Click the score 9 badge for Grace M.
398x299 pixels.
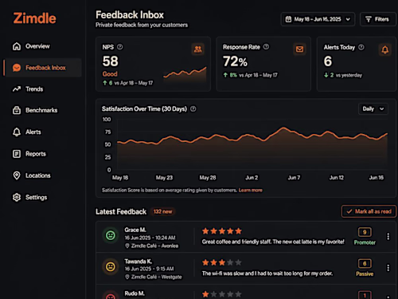coord(365,232)
